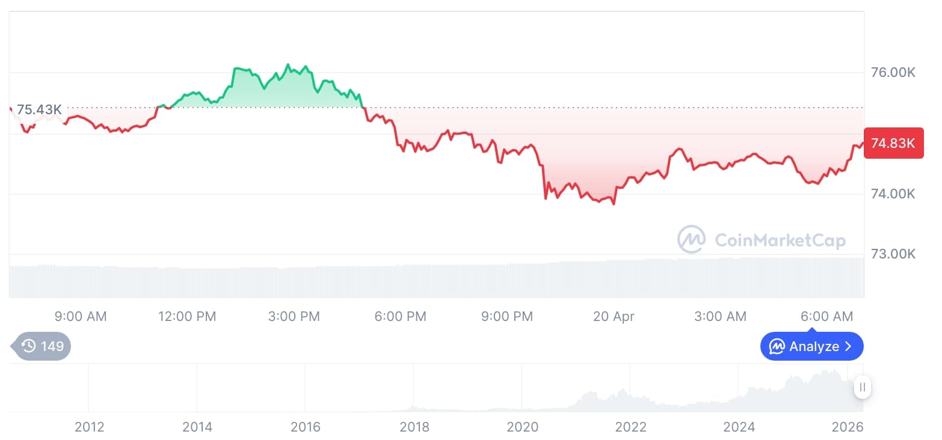Image resolution: width=942 pixels, height=440 pixels.
Task: Click the 76.00K price axis label
Action: 894,73
